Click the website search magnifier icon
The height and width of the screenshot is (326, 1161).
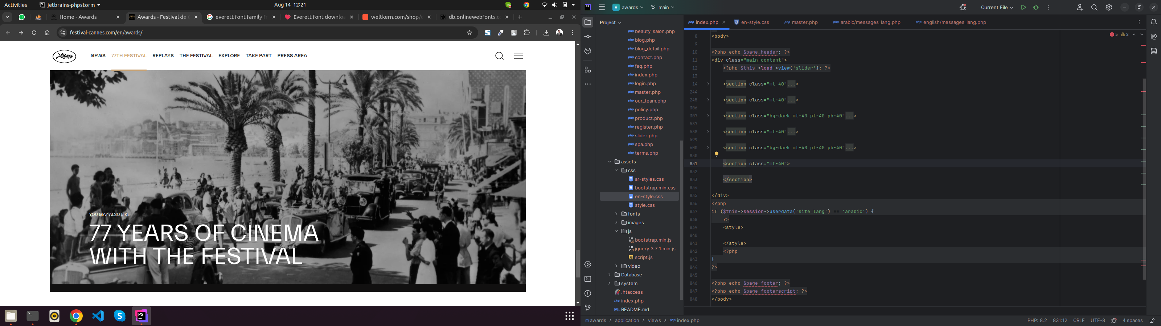click(x=499, y=56)
